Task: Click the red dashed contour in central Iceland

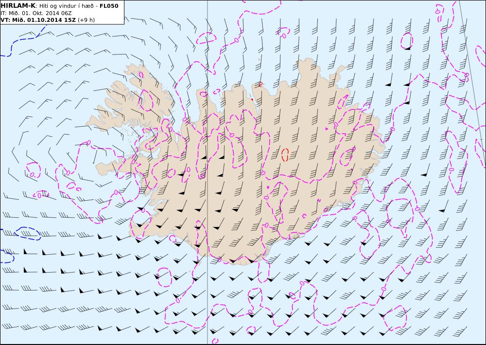Action: point(285,155)
